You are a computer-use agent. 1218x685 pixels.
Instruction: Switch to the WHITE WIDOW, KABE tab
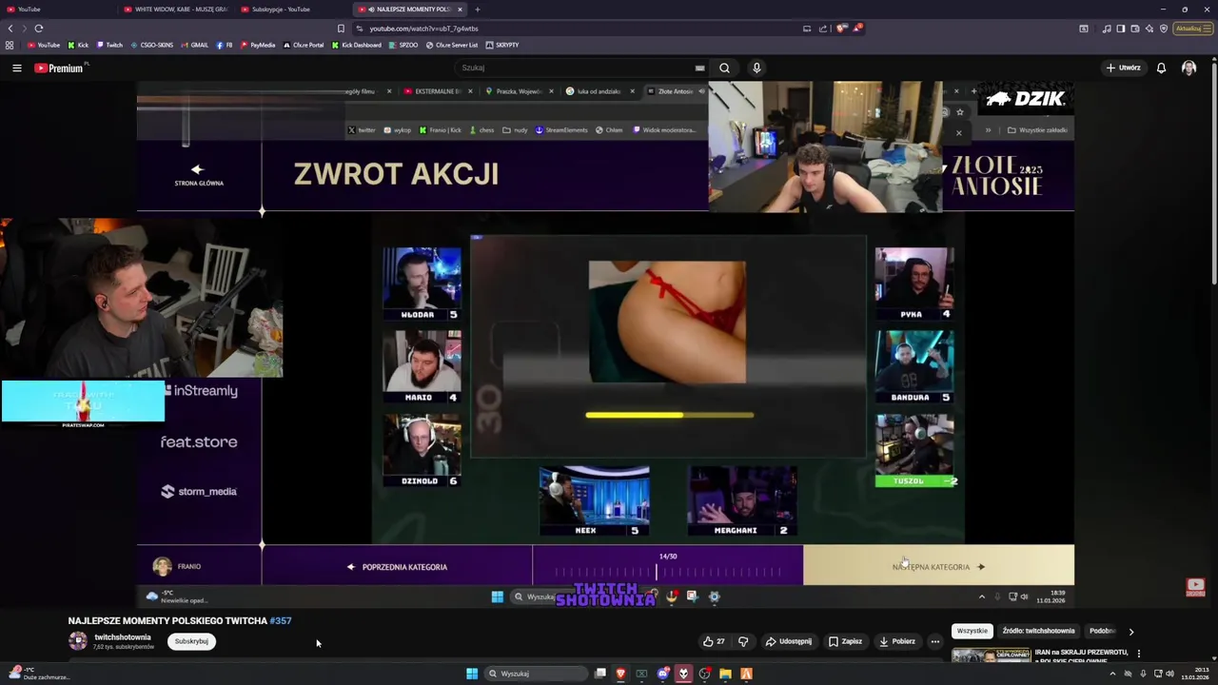175,10
